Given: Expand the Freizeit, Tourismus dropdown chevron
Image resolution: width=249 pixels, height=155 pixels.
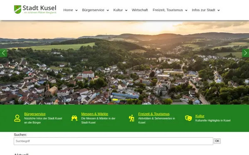Looking at the screenshot, I should click(186, 10).
